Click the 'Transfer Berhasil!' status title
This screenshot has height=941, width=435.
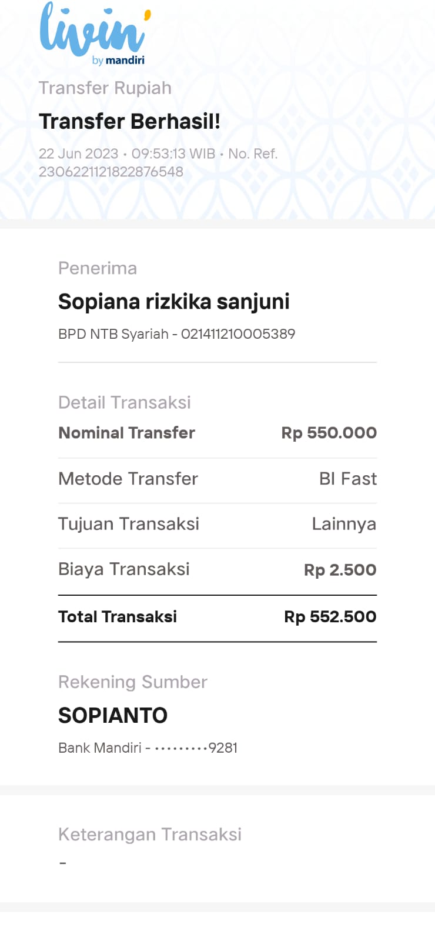(129, 121)
